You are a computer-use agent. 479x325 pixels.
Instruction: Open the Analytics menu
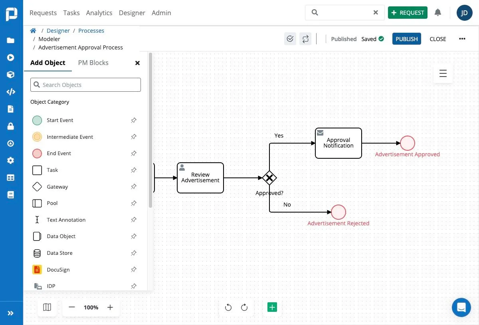click(99, 13)
